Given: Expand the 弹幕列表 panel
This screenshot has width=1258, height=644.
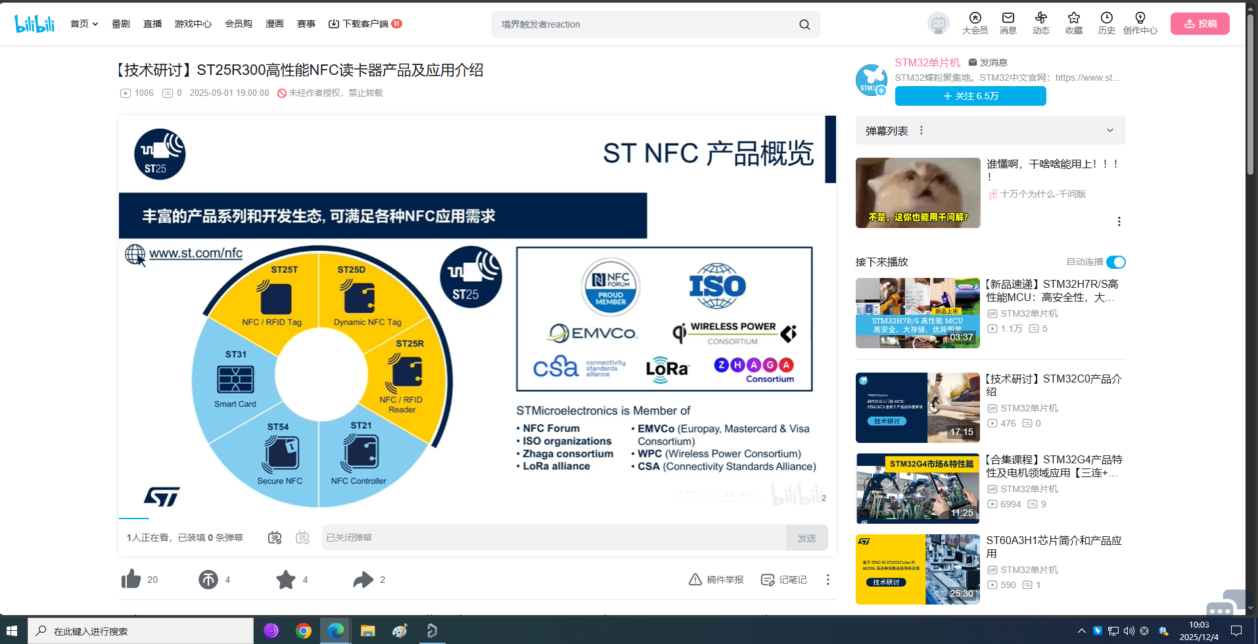Looking at the screenshot, I should point(1110,130).
